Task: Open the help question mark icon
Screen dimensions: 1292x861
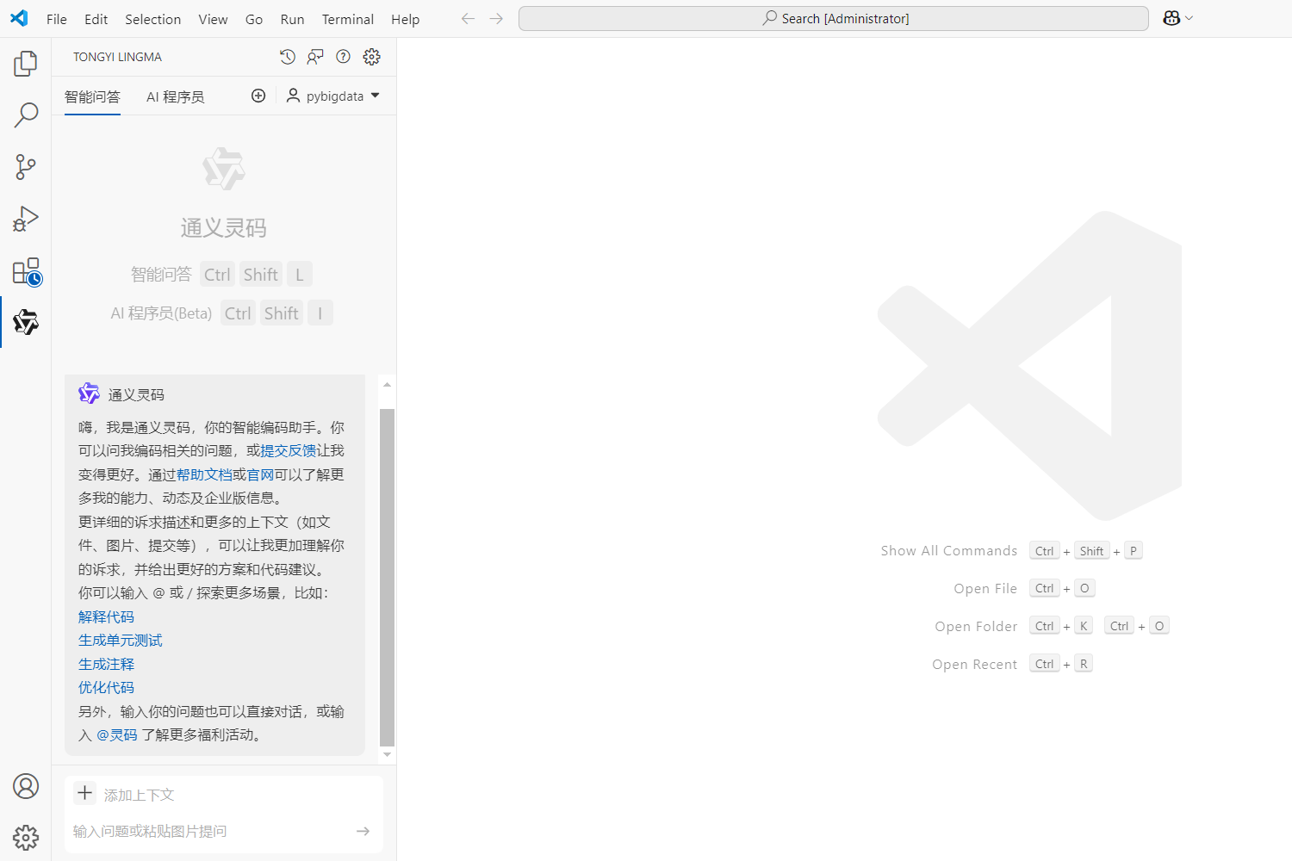Action: (343, 57)
